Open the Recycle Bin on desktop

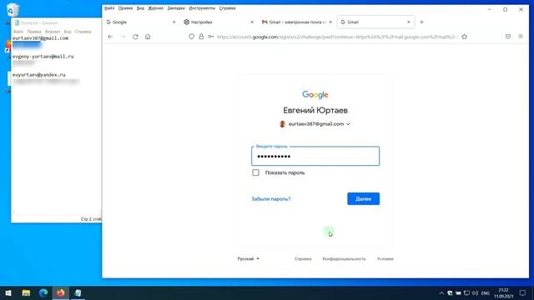(x=13, y=10)
